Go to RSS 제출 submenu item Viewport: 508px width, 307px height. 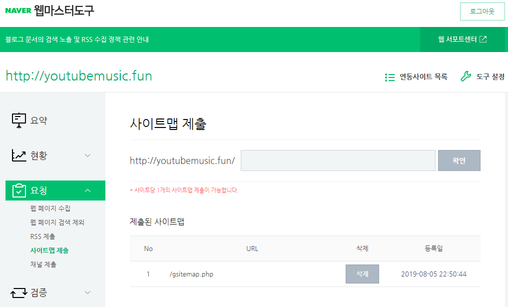[42, 236]
